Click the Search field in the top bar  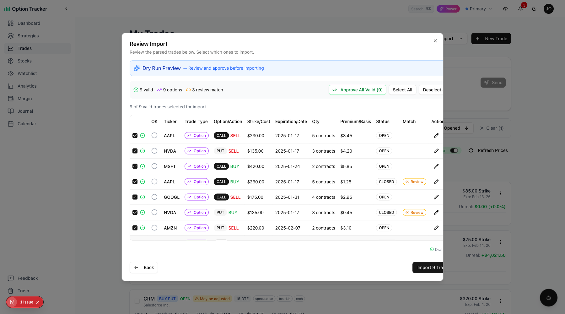[x=421, y=9]
